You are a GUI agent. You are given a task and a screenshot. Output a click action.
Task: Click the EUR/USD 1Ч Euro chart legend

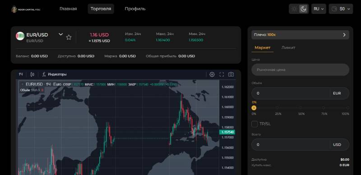[43, 85]
